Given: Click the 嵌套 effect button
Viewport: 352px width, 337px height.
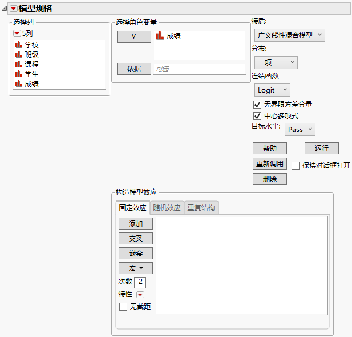Looking at the screenshot, I should 136,254.
